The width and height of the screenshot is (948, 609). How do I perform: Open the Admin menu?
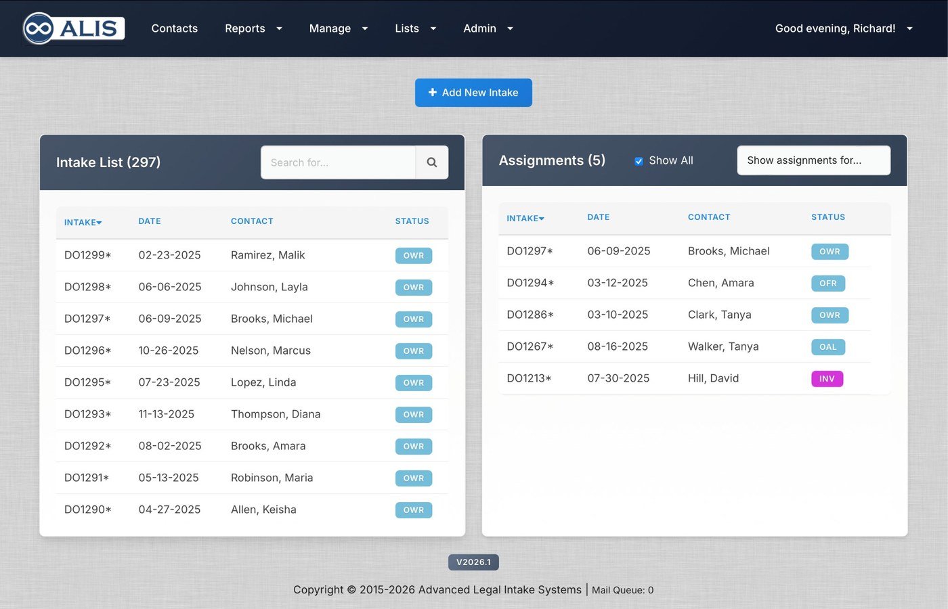tap(488, 28)
